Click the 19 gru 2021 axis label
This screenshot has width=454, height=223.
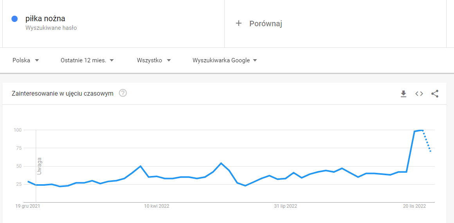[28, 206]
